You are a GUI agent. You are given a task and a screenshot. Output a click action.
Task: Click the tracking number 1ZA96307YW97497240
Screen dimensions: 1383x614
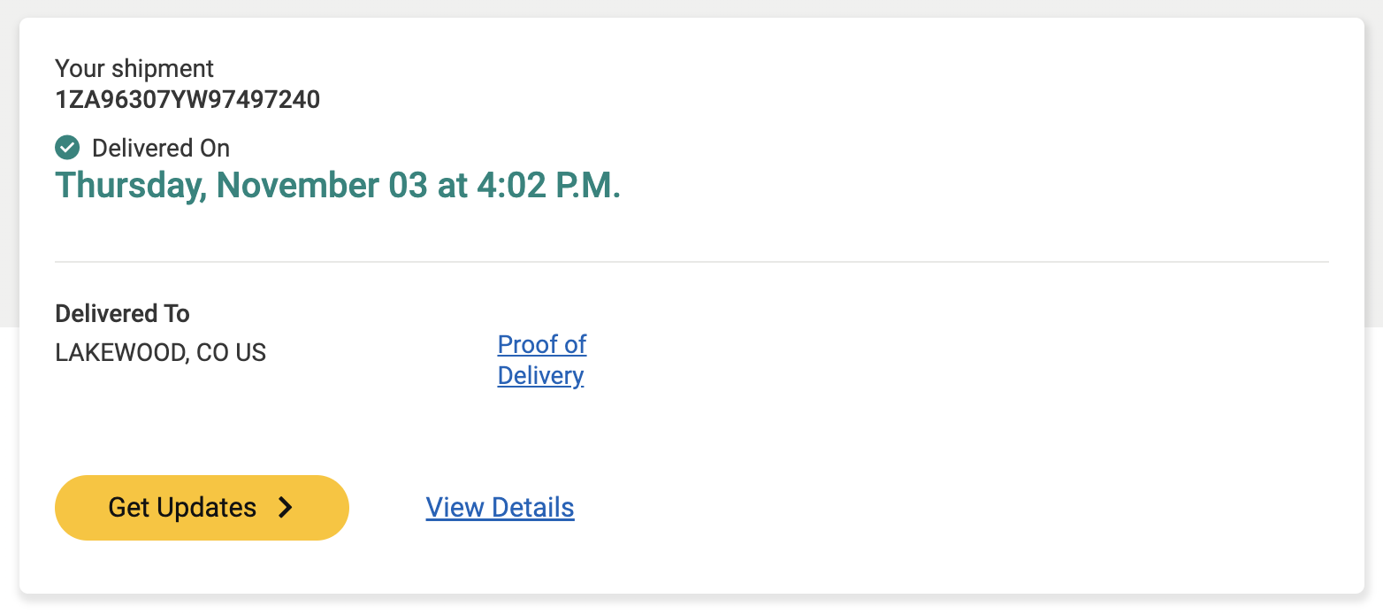pyautogui.click(x=187, y=100)
